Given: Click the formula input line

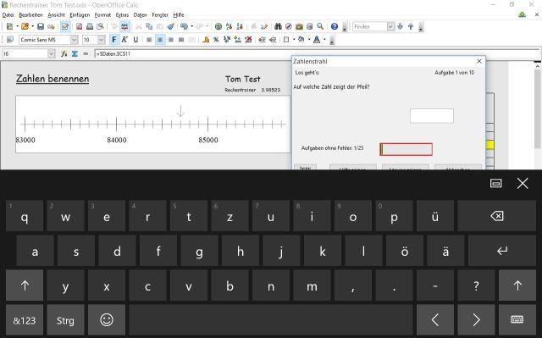Looking at the screenshot, I should pyautogui.click(x=317, y=54).
